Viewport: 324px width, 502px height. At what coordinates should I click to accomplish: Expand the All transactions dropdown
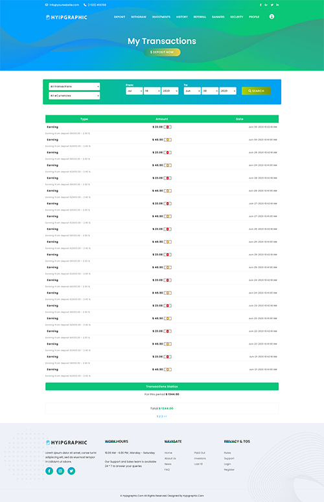click(x=75, y=86)
